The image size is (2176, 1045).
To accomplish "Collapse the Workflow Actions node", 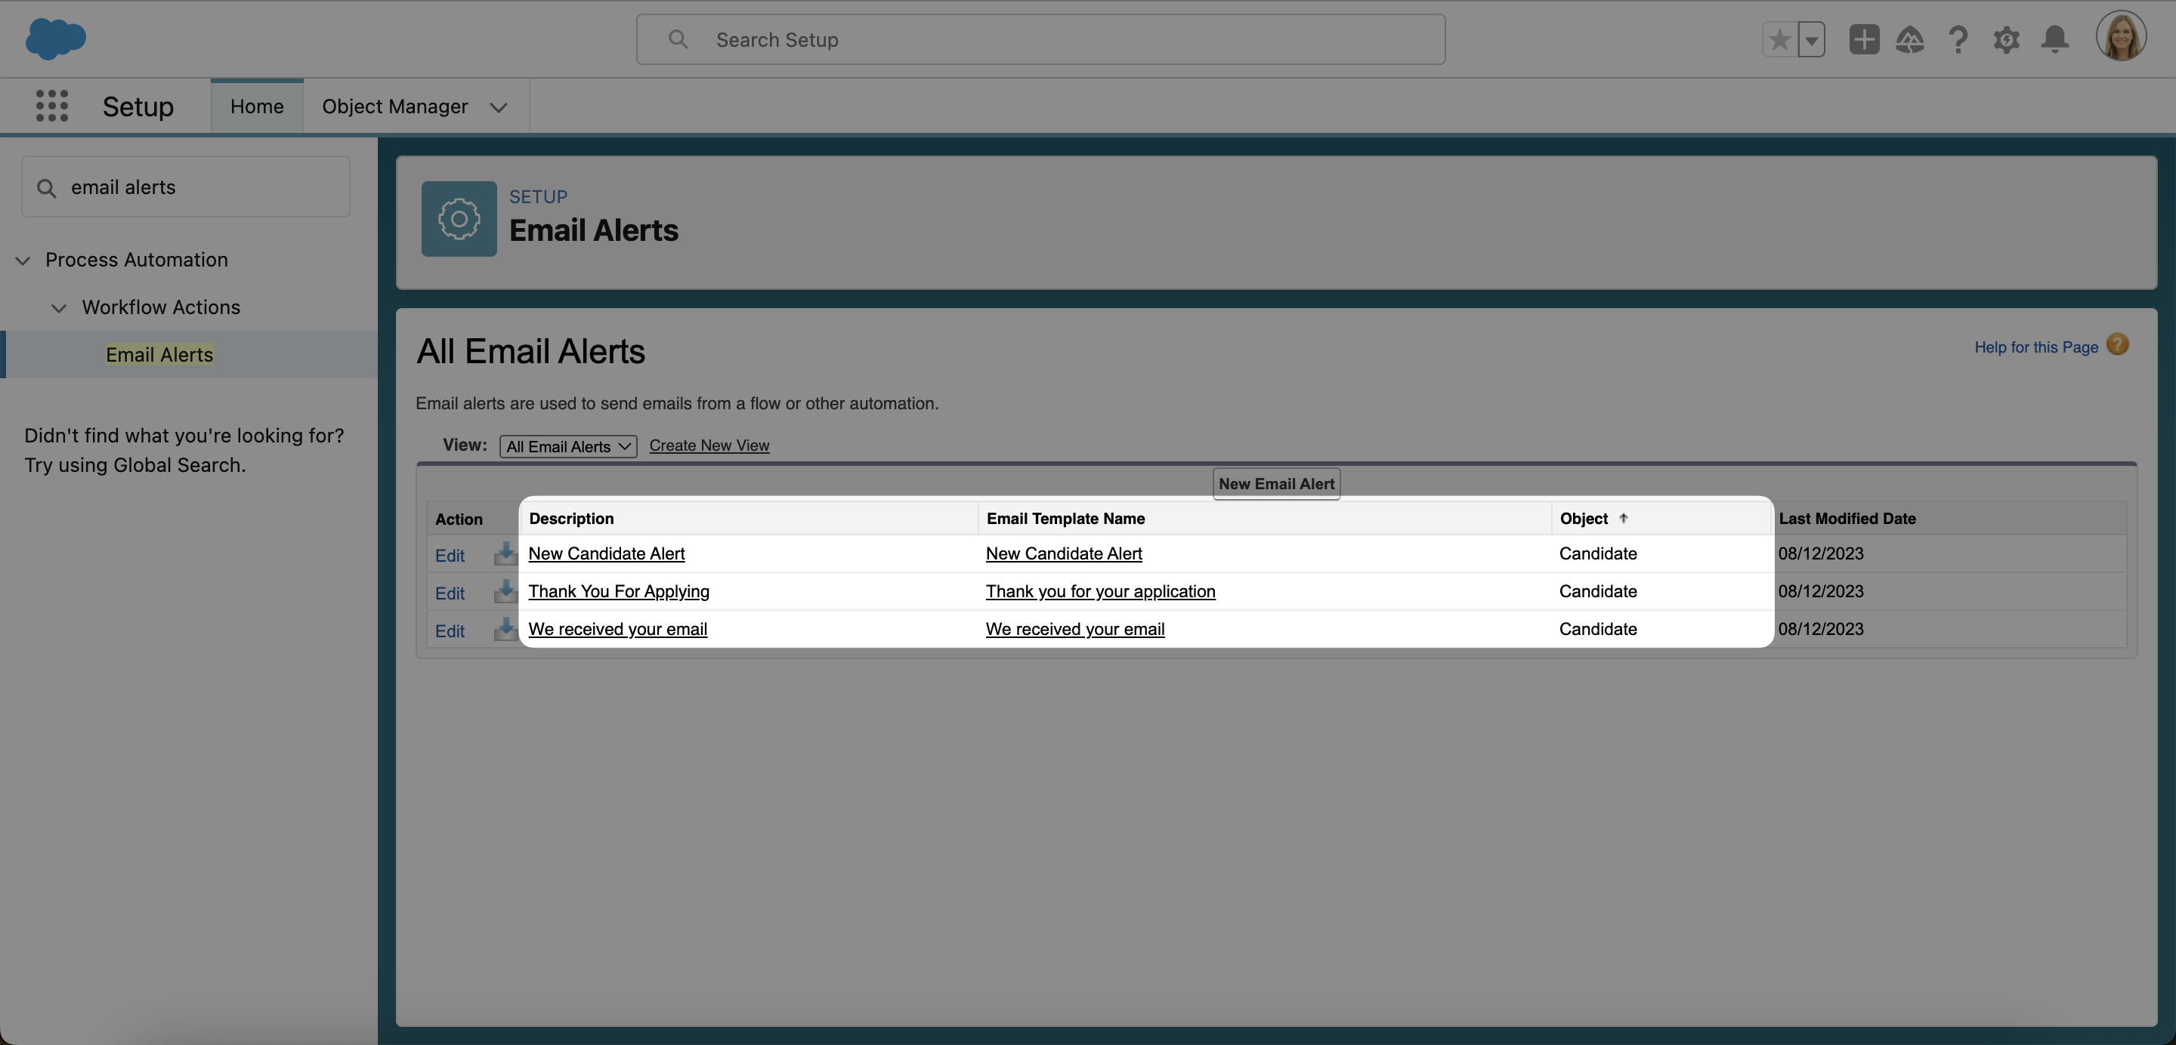I will 58,308.
